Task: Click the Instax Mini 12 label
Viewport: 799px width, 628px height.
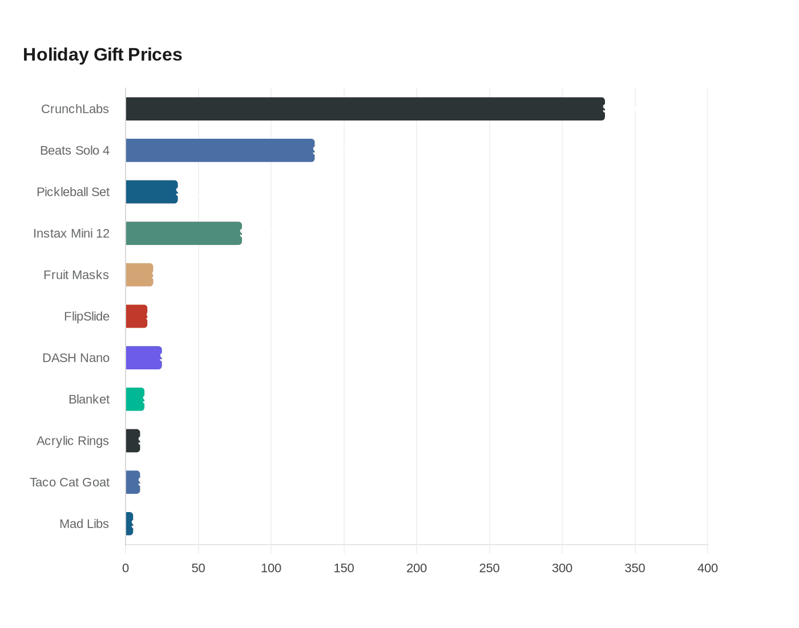Action: [71, 234]
